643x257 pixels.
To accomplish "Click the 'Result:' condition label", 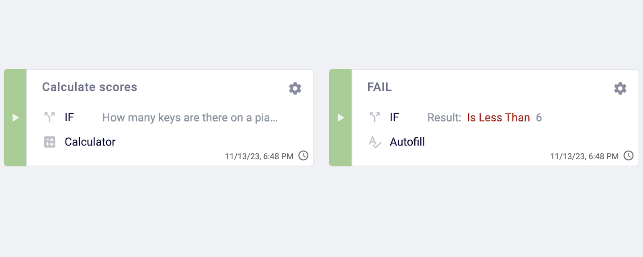I will [x=444, y=117].
